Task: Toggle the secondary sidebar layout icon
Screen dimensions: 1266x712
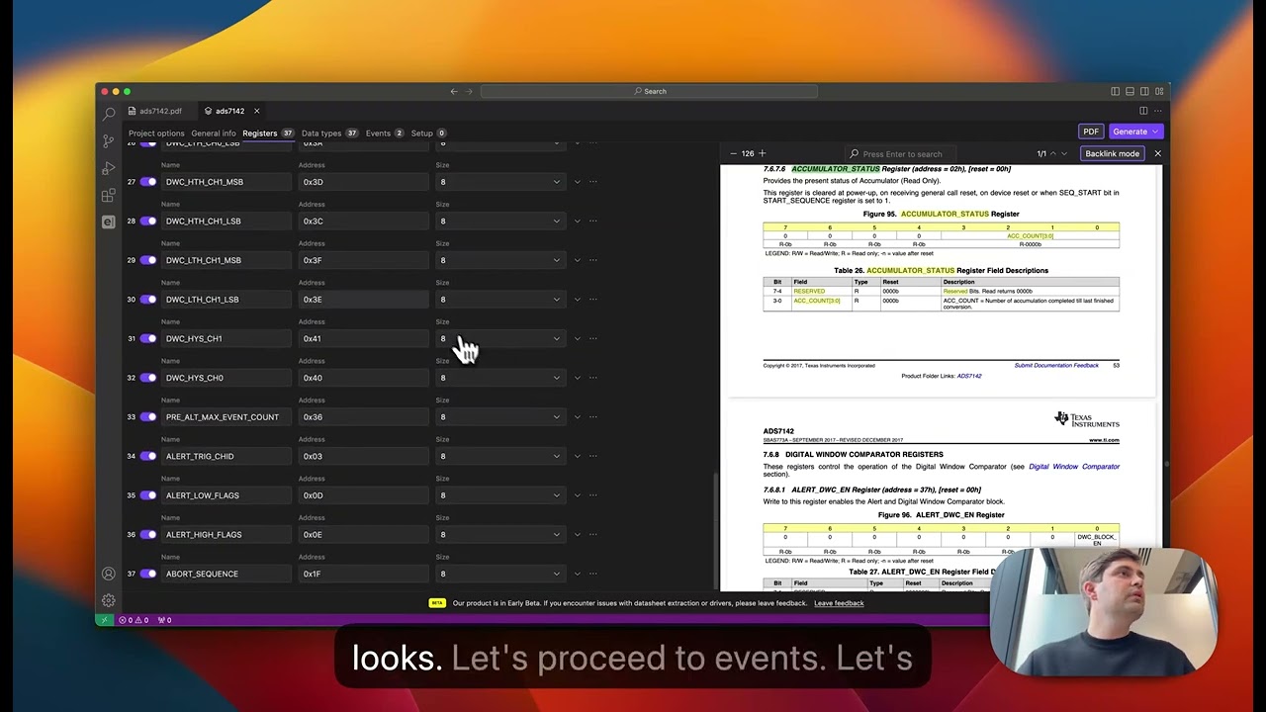Action: (1144, 91)
